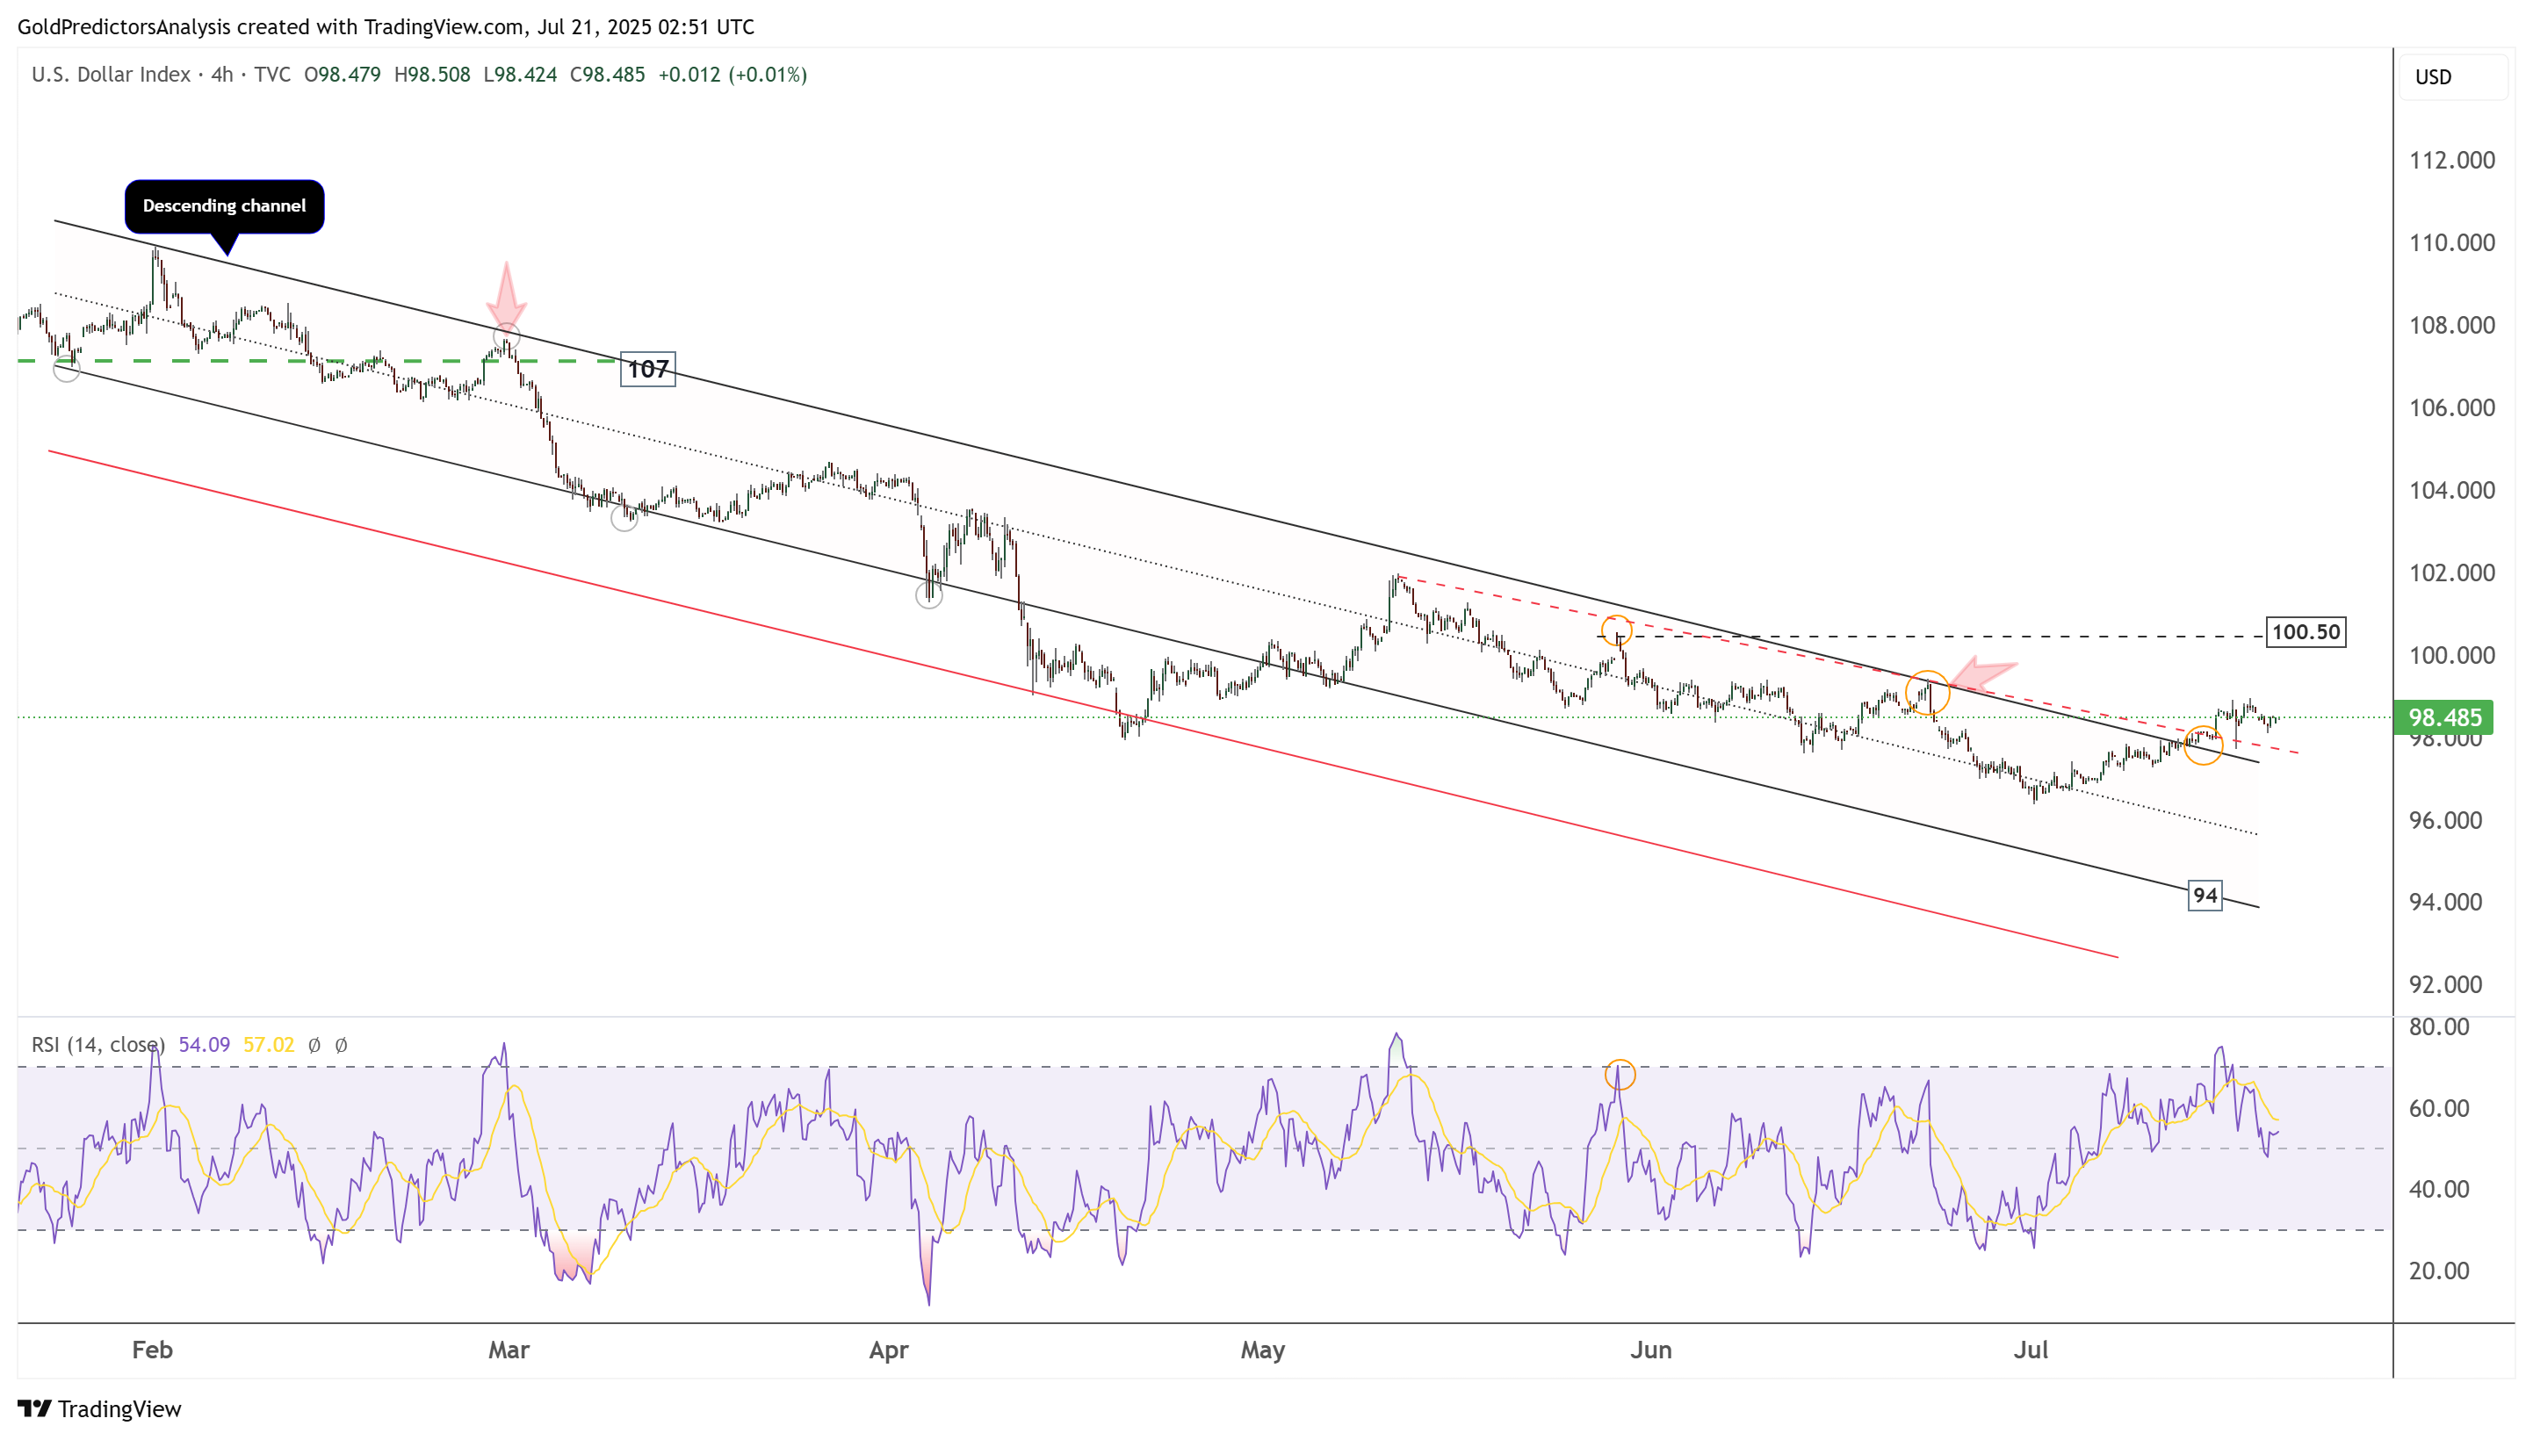This screenshot has width=2533, height=1440.
Task: Click the Feb label on time axis
Action: click(152, 1350)
